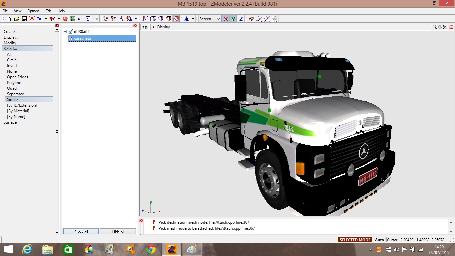455x256 pixels.
Task: Open the Help menu
Action: point(61,11)
